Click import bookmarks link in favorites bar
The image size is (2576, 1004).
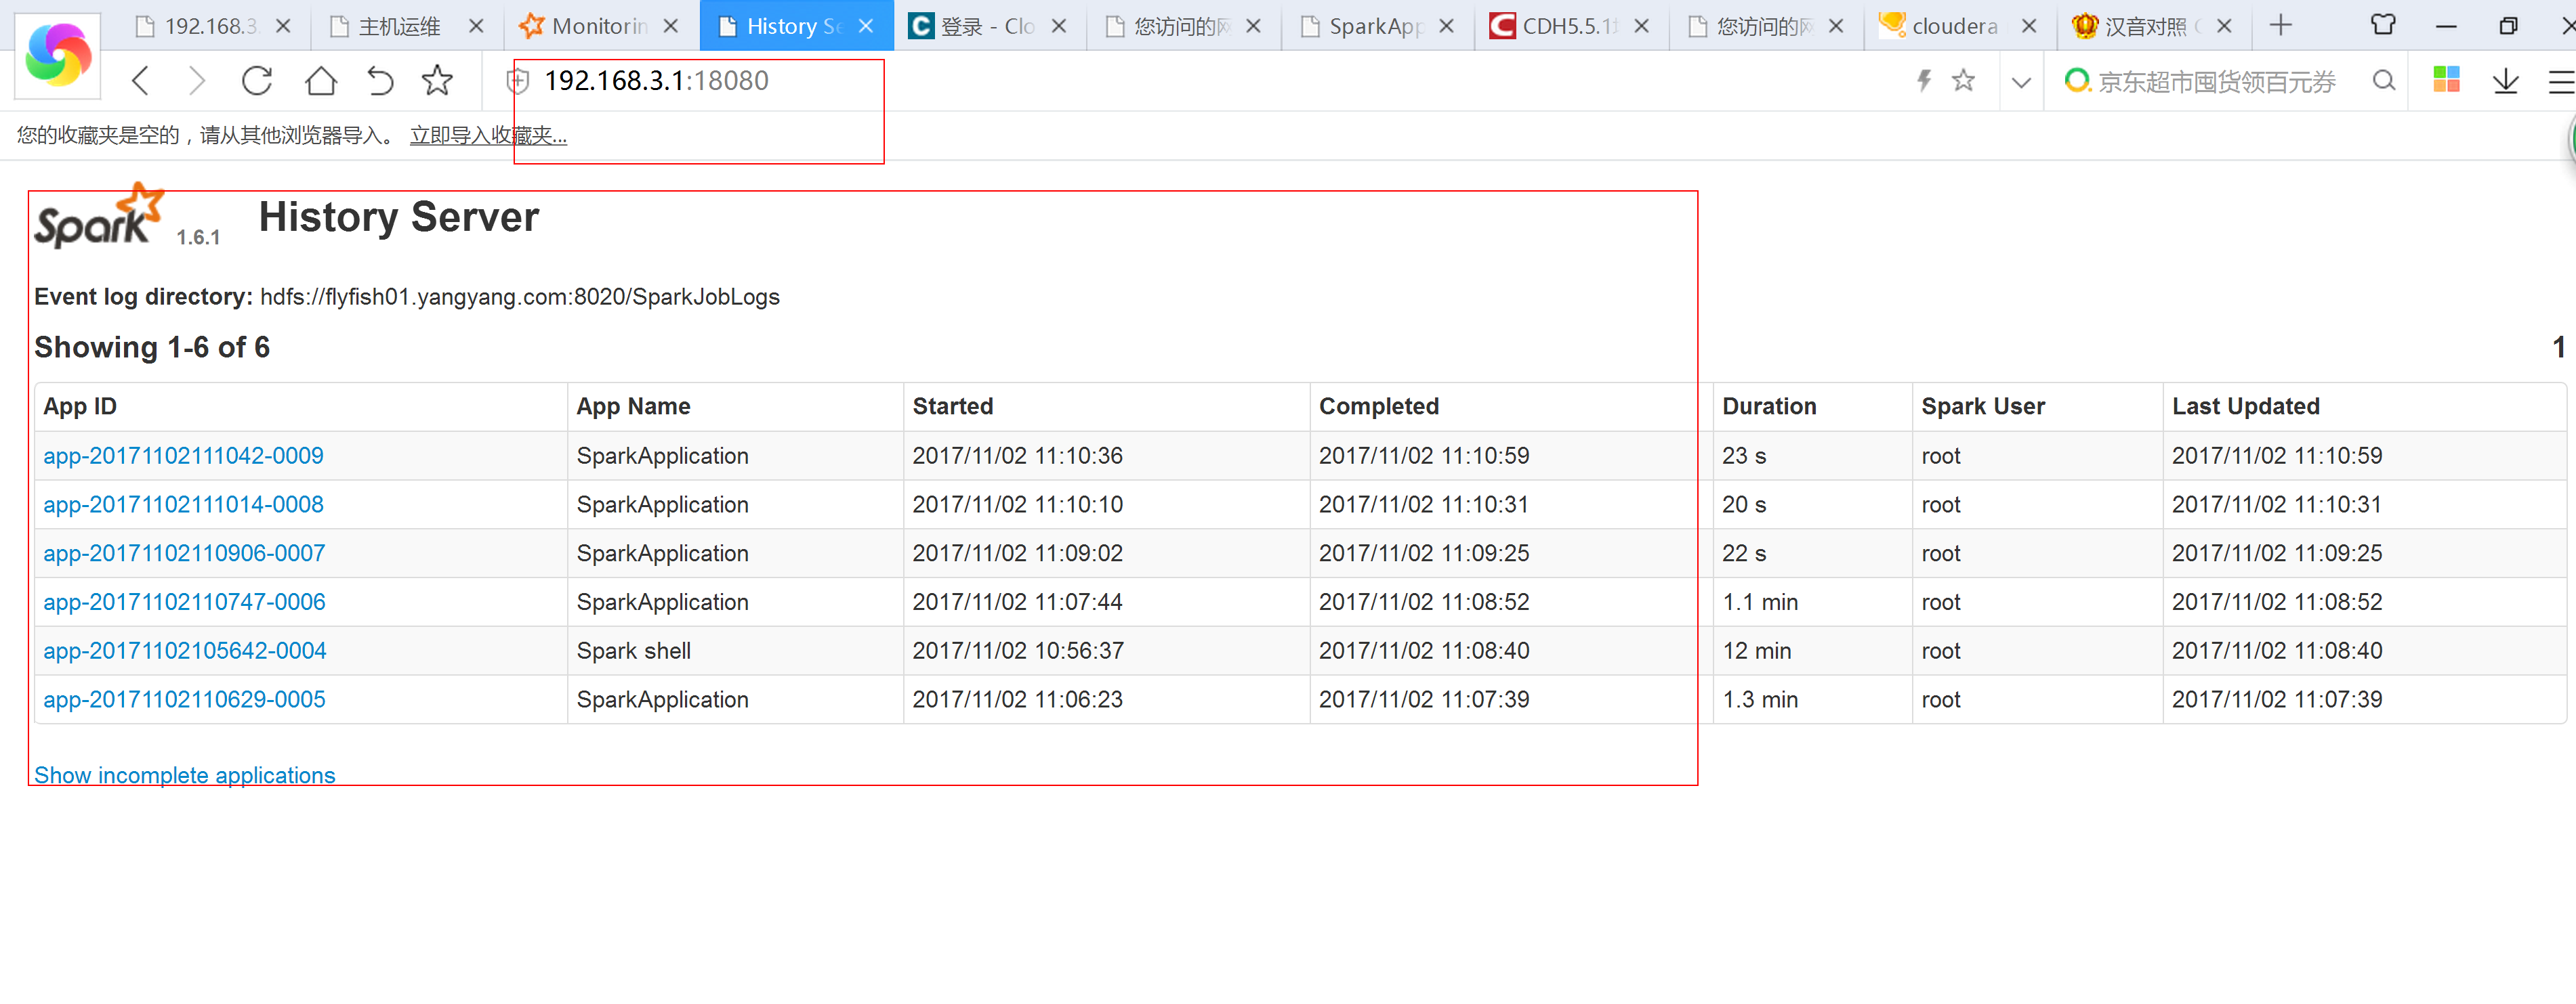tap(488, 135)
